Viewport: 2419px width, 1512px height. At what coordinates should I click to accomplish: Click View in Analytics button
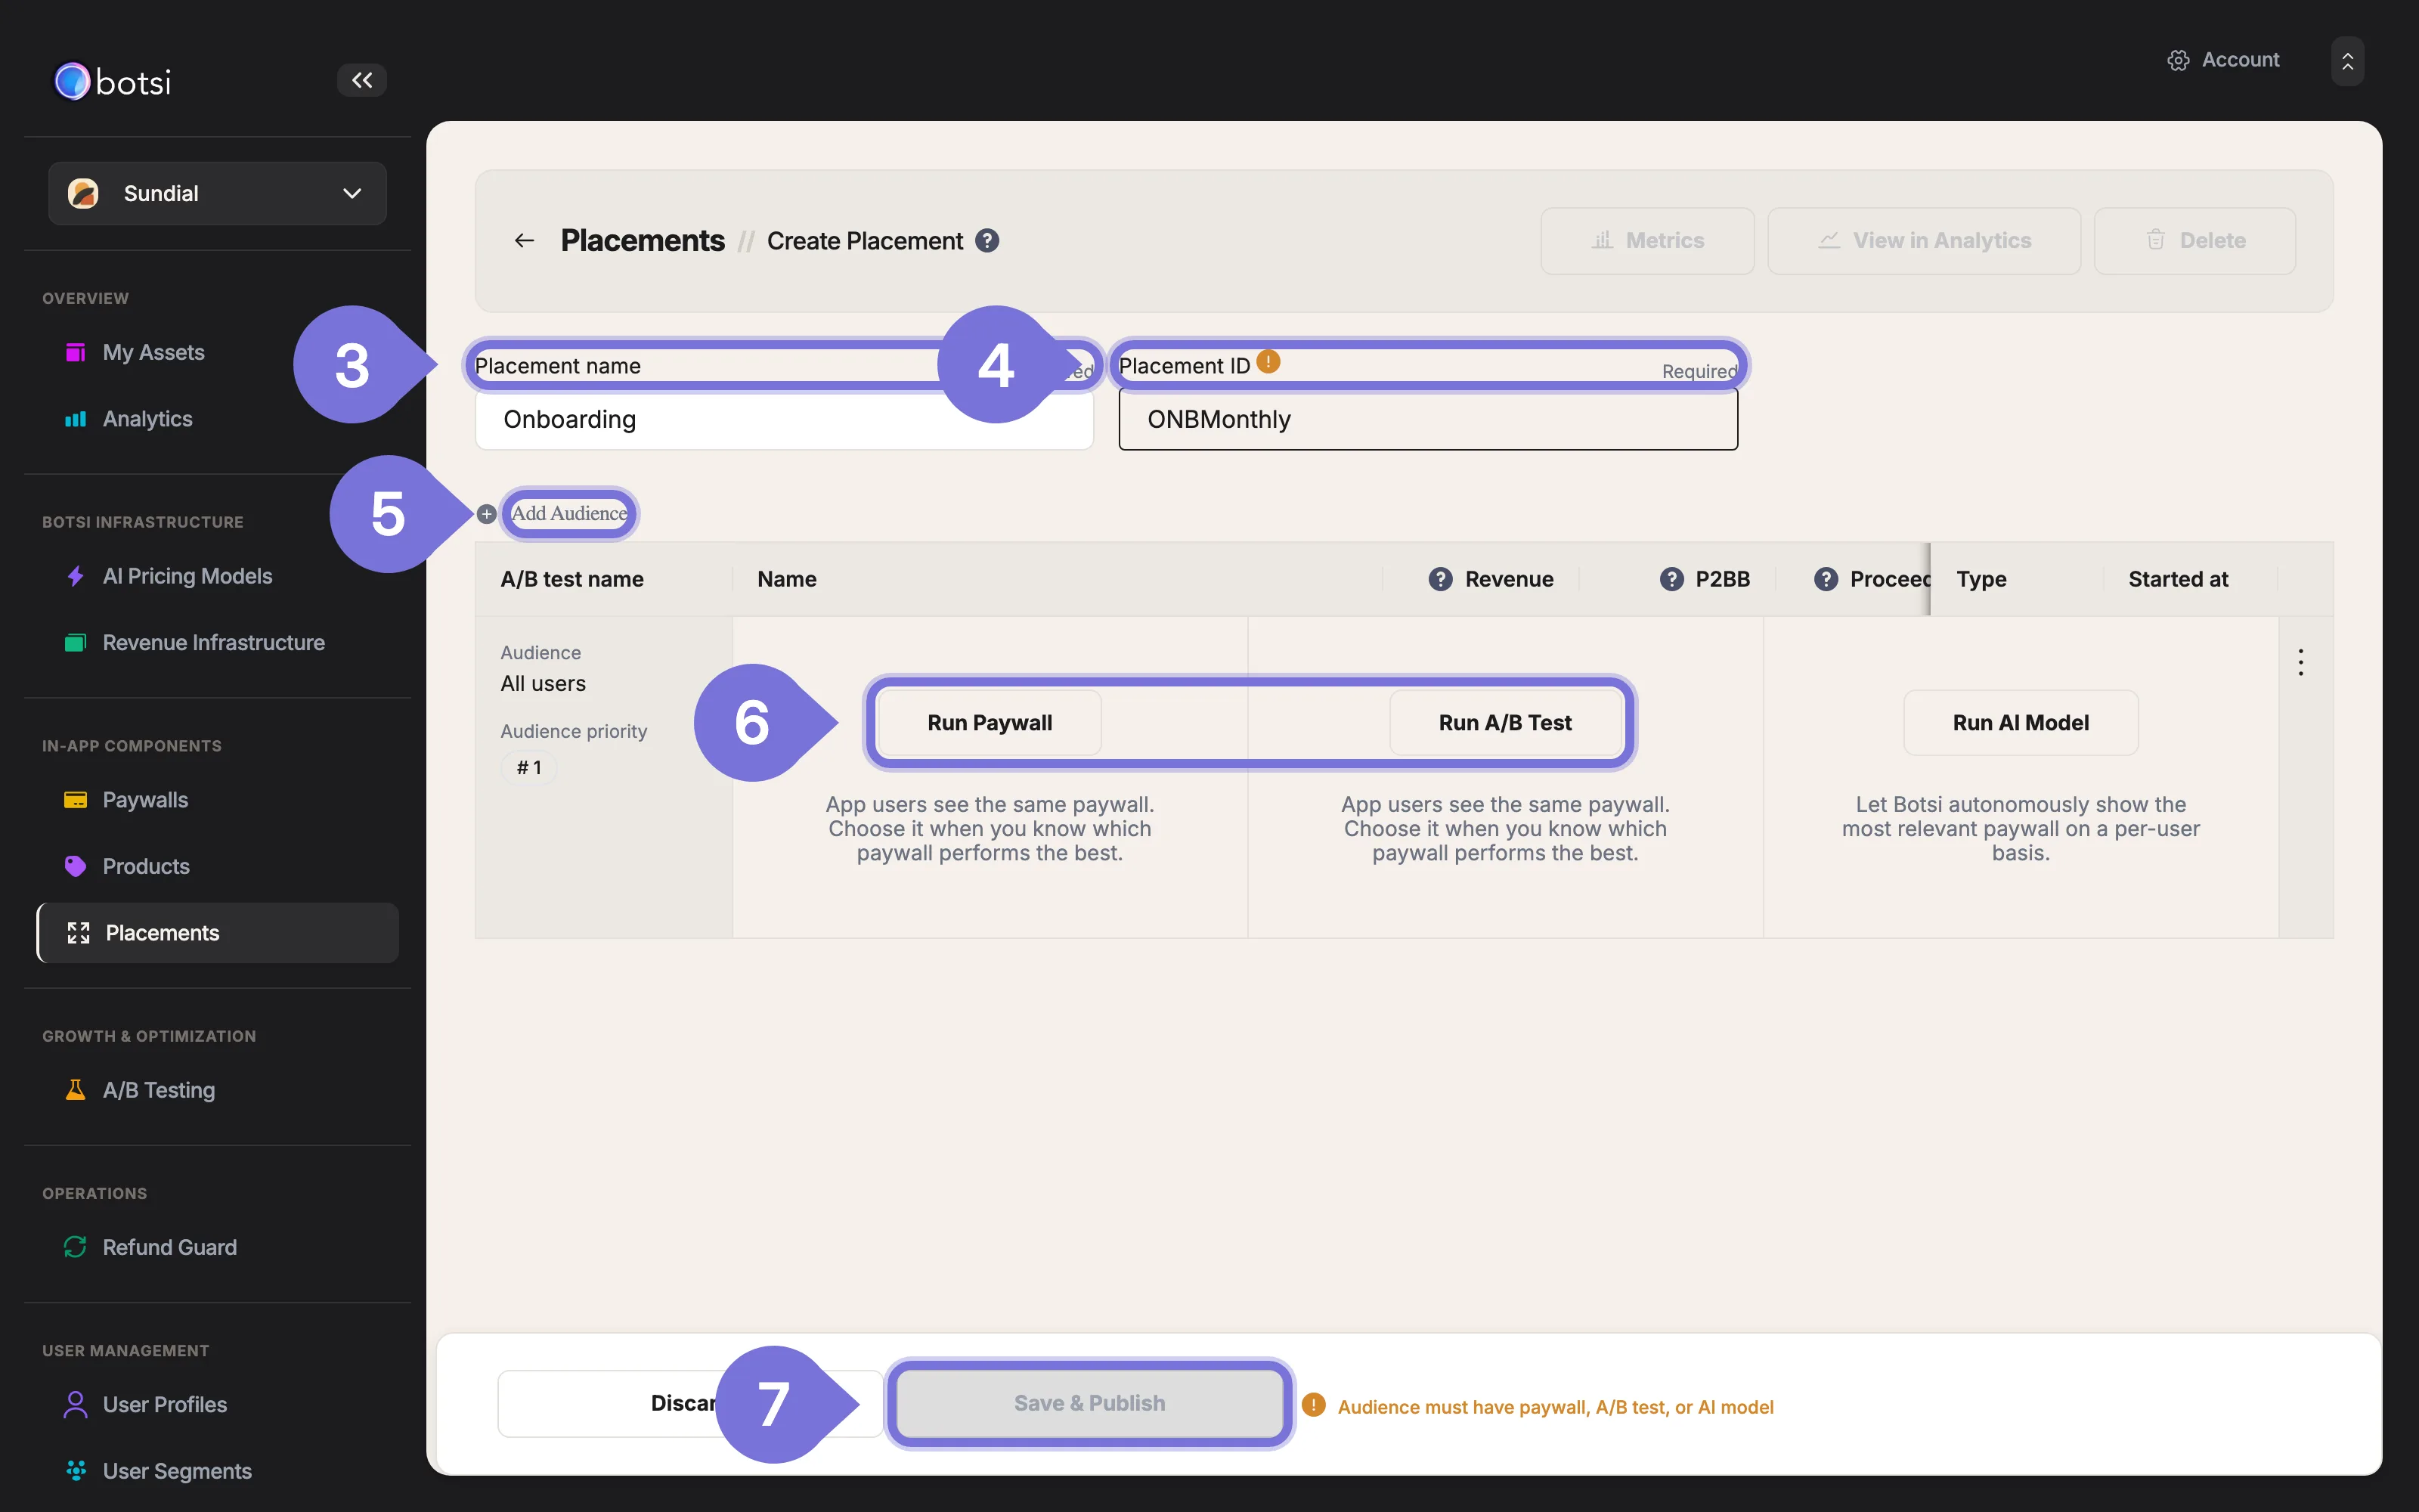pyautogui.click(x=1924, y=241)
